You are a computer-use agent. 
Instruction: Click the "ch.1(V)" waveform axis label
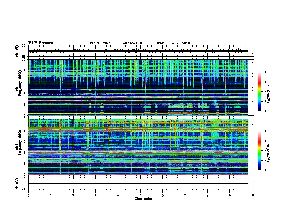17,51
